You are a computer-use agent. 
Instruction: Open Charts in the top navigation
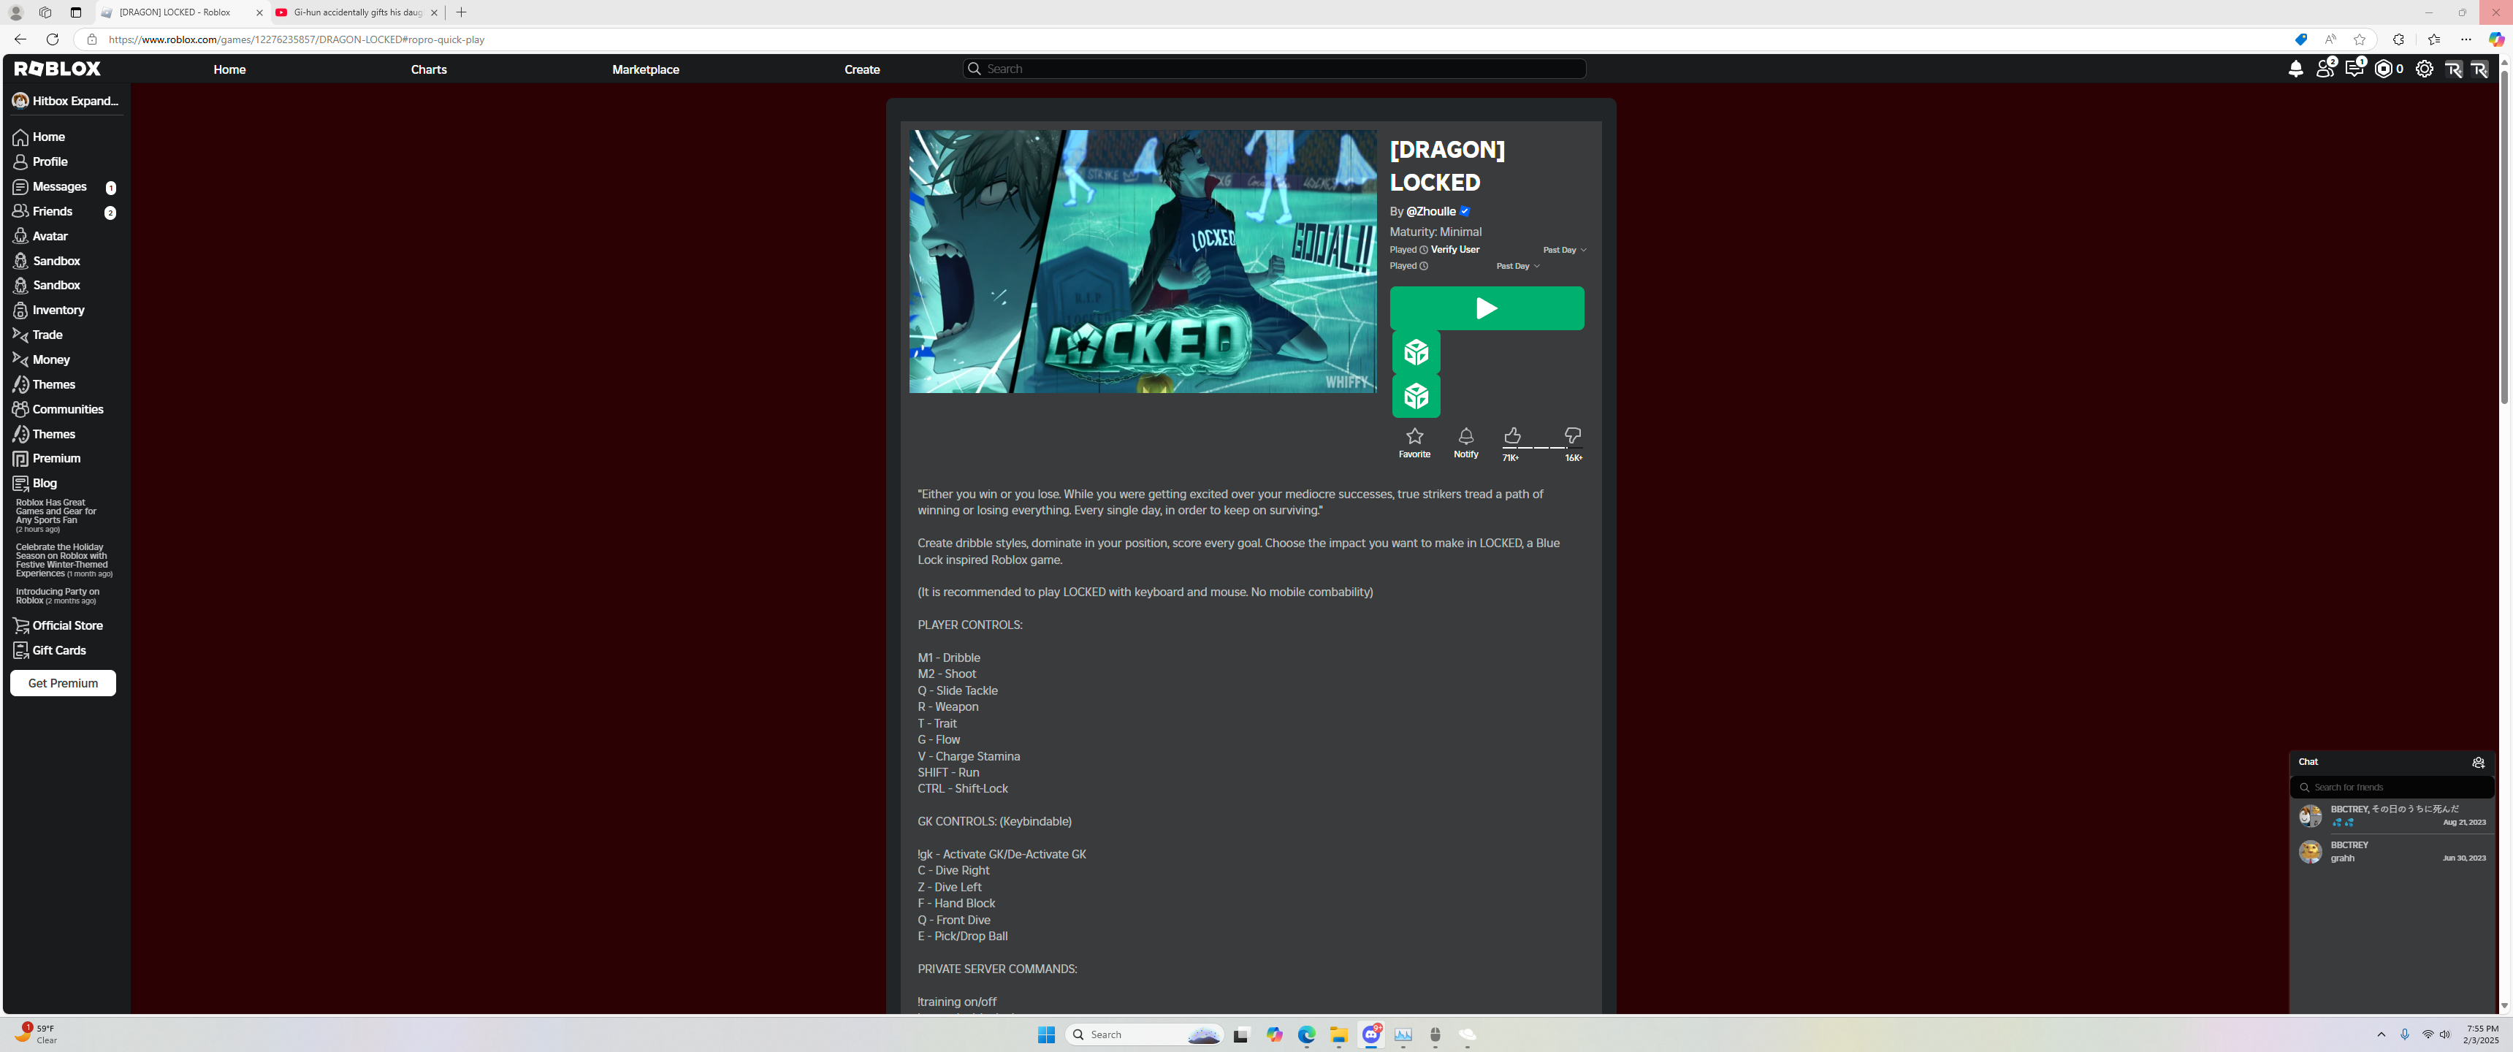click(428, 69)
